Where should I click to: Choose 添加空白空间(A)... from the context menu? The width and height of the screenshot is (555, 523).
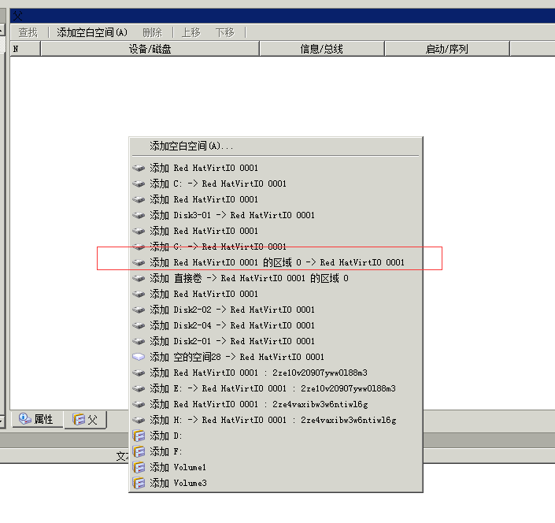pyautogui.click(x=191, y=146)
